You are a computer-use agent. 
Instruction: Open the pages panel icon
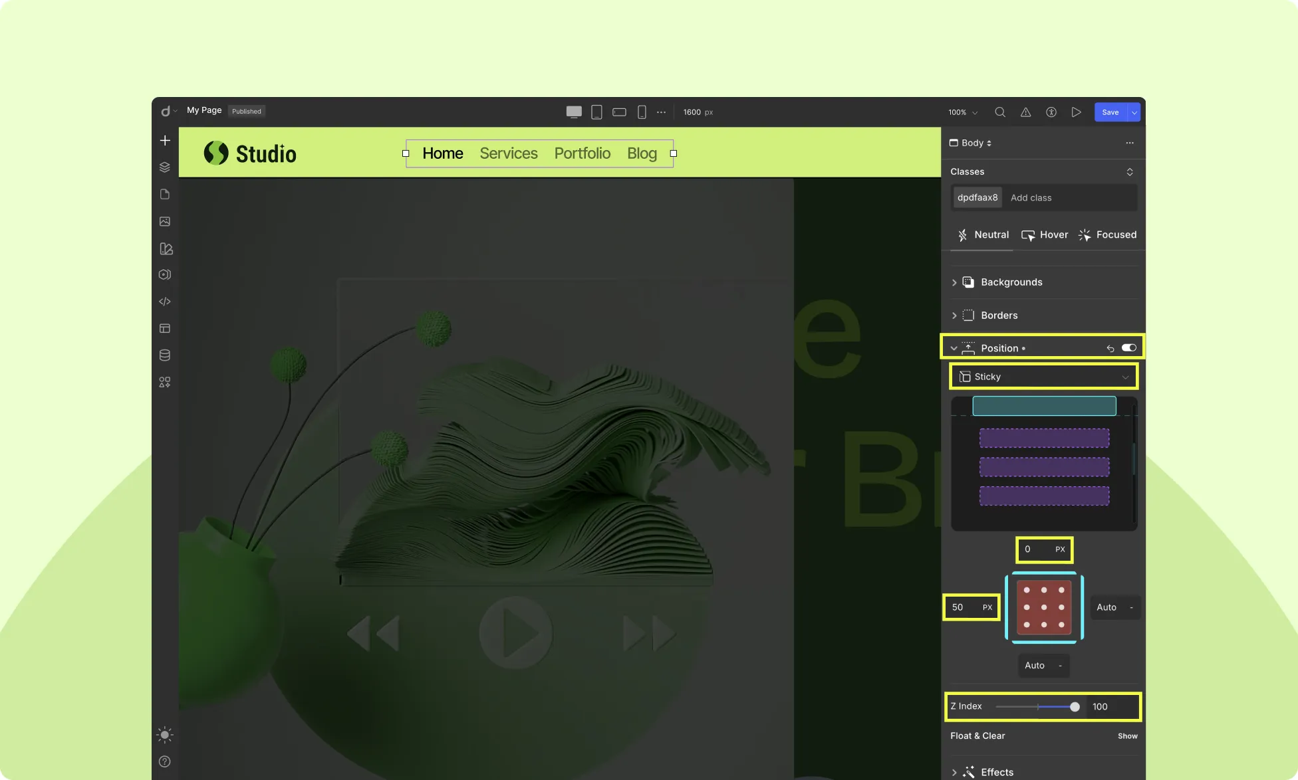tap(165, 194)
